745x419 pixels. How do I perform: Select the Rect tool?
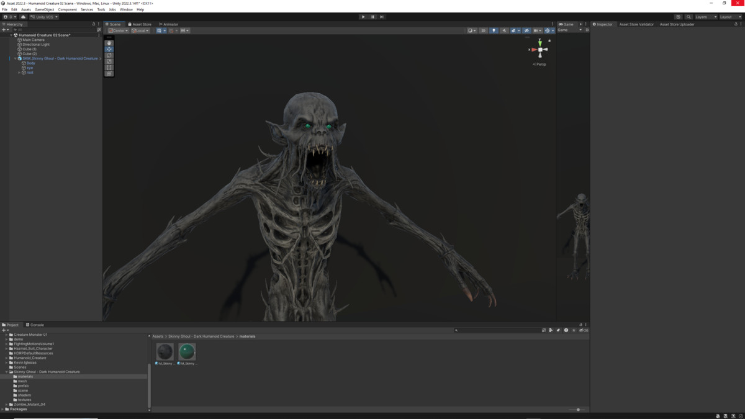[x=109, y=68]
